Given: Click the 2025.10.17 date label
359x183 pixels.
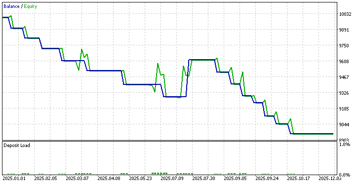Looking at the screenshot, I should click(298, 179).
